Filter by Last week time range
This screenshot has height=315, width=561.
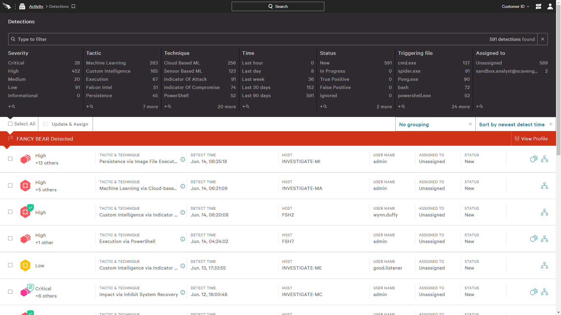click(x=278, y=79)
